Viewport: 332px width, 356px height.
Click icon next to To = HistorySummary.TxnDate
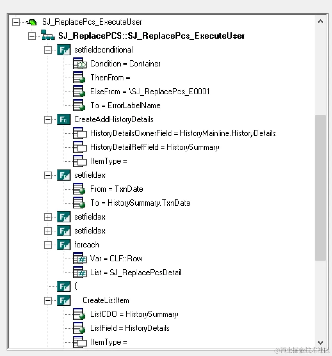(79, 203)
